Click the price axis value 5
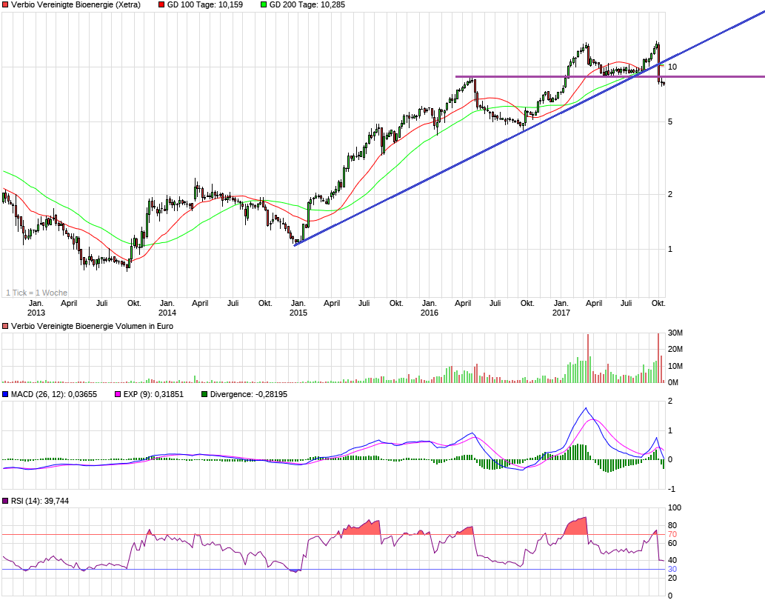This screenshot has height=603, width=765. click(x=670, y=121)
